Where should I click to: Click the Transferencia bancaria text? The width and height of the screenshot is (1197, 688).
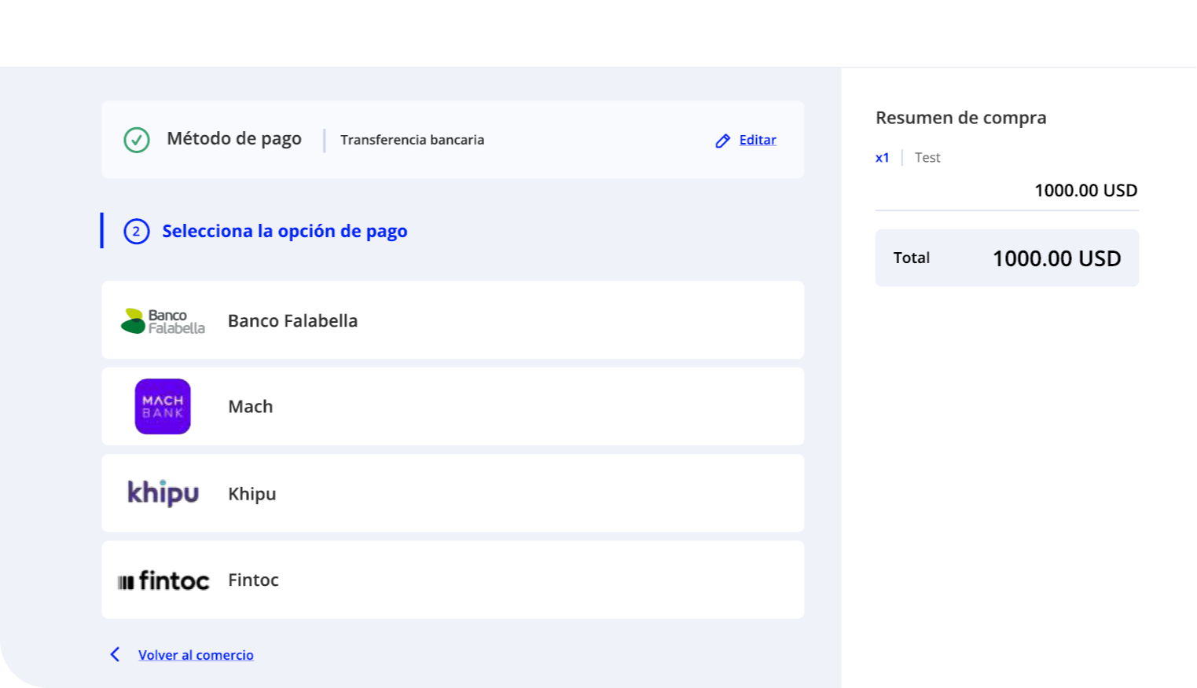[x=412, y=140]
